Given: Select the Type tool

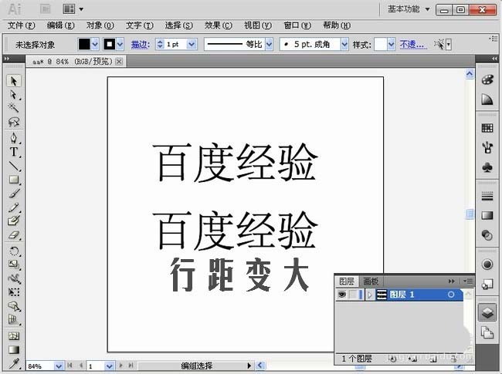Looking at the screenshot, I should 13,152.
